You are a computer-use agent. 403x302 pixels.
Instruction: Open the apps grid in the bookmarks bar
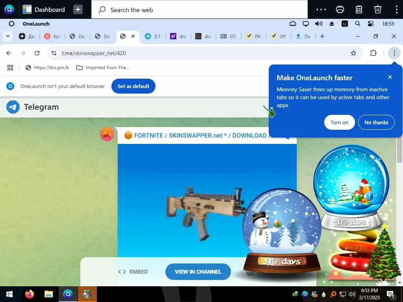pyautogui.click(x=10, y=68)
